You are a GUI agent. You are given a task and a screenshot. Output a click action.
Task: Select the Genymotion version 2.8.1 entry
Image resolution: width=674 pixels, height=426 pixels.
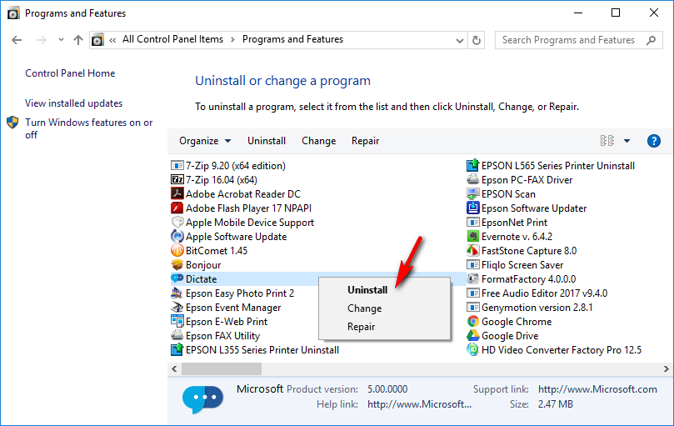click(530, 308)
